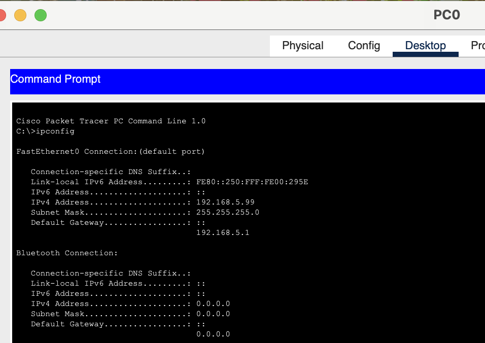
Task: Select the Desktop tab
Action: pos(425,46)
